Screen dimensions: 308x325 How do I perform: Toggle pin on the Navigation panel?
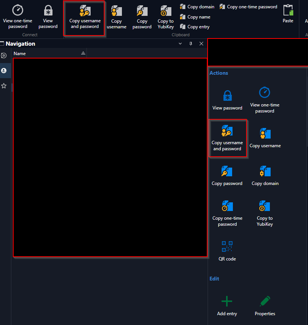click(x=191, y=43)
